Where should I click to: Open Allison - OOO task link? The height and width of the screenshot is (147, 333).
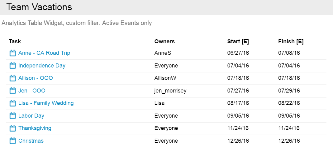tap(36, 78)
